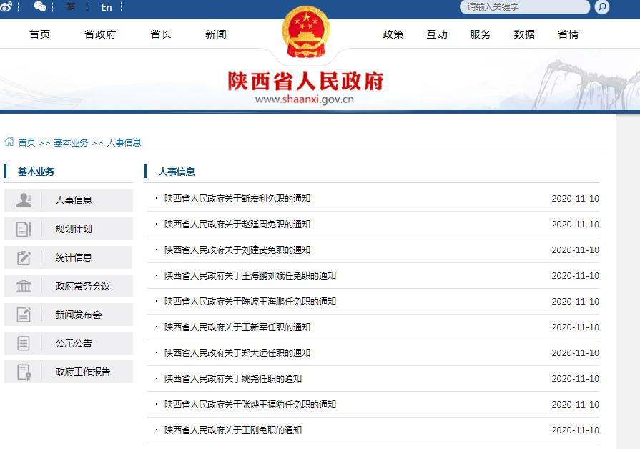Open 数据 navigation item
The height and width of the screenshot is (449, 640).
click(524, 34)
